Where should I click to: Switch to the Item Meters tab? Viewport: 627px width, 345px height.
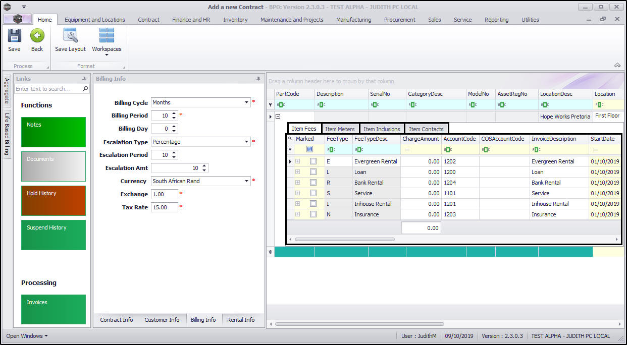(x=340, y=129)
